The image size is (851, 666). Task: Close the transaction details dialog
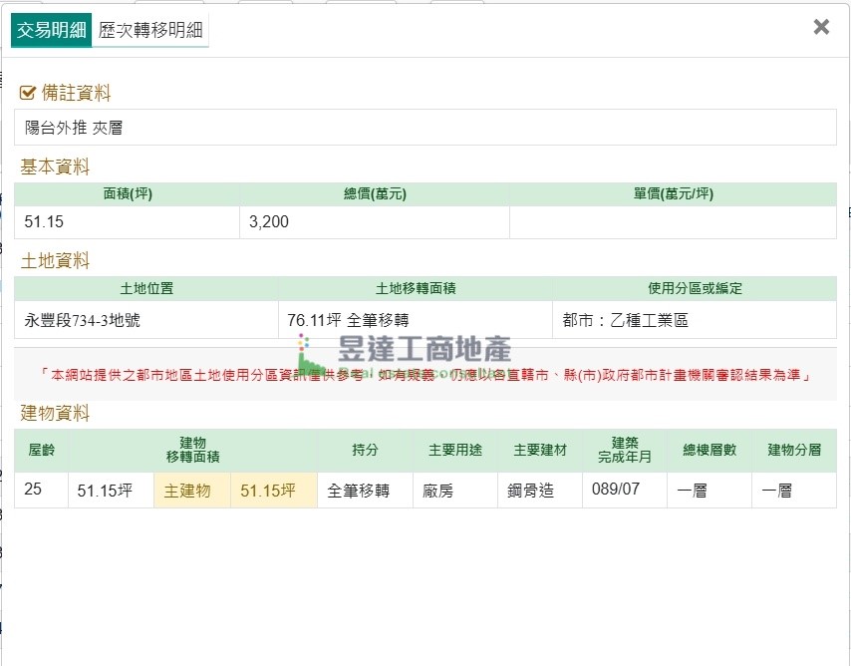coord(821,27)
